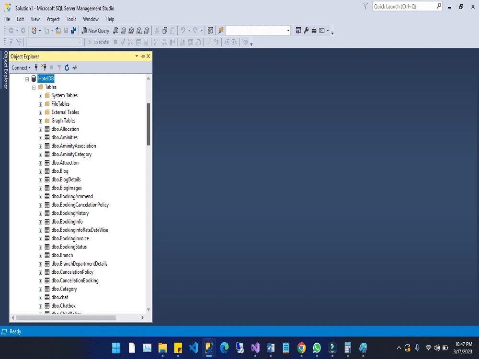Select the dbo.Attraction table
The width and height of the screenshot is (479, 359).
(x=65, y=163)
